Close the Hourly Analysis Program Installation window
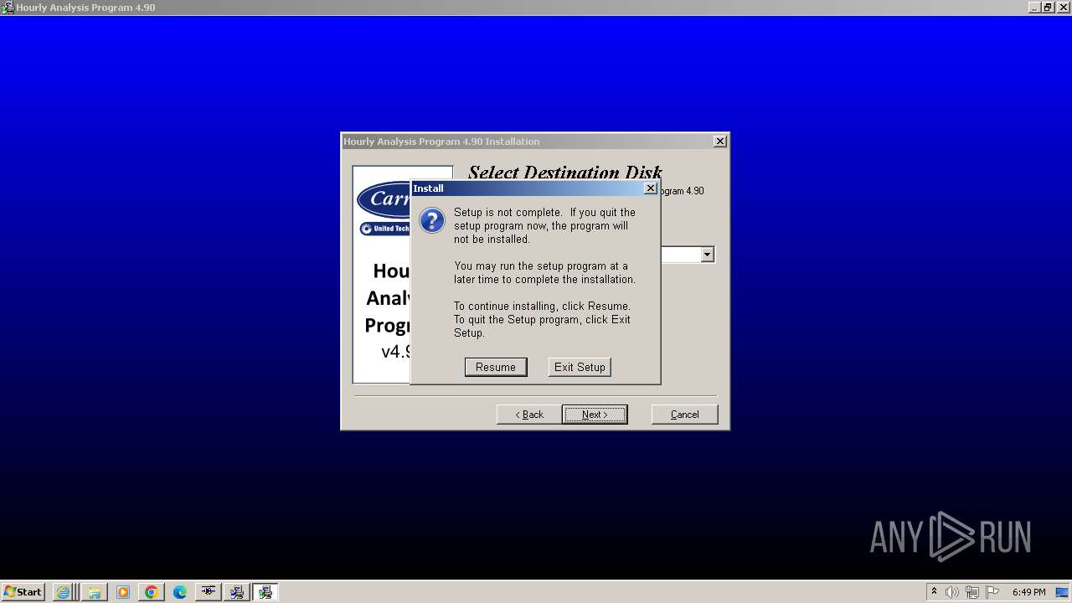 719,142
